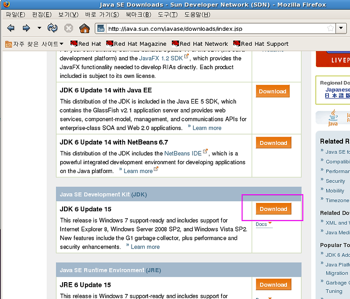Click the Firefox icon in title bar
This screenshot has height=299, width=350.
click(7, 4)
